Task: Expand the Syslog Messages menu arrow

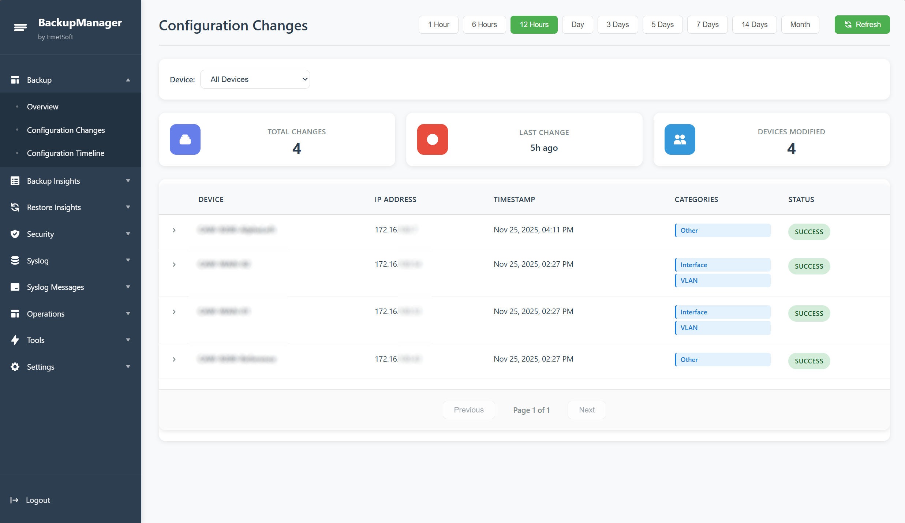Action: (128, 287)
